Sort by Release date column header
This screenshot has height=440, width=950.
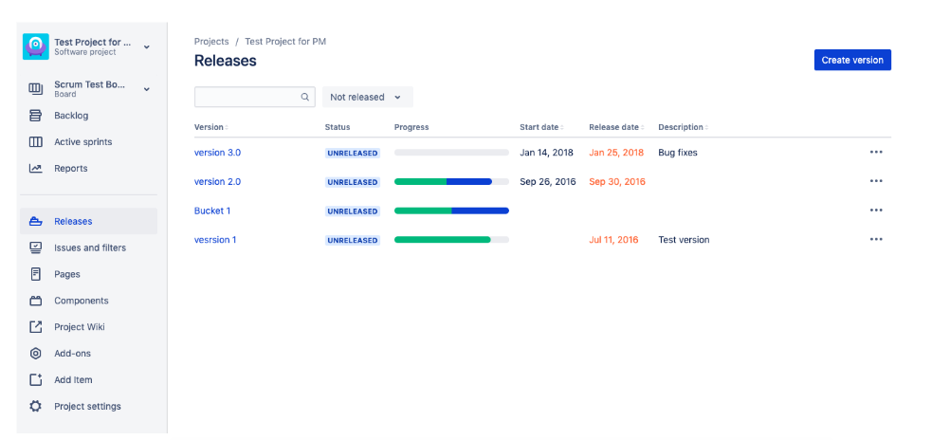pyautogui.click(x=617, y=127)
